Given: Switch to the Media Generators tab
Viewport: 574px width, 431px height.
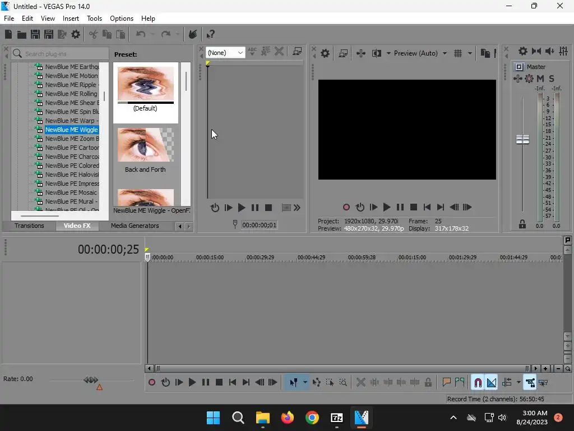Looking at the screenshot, I should 135,226.
